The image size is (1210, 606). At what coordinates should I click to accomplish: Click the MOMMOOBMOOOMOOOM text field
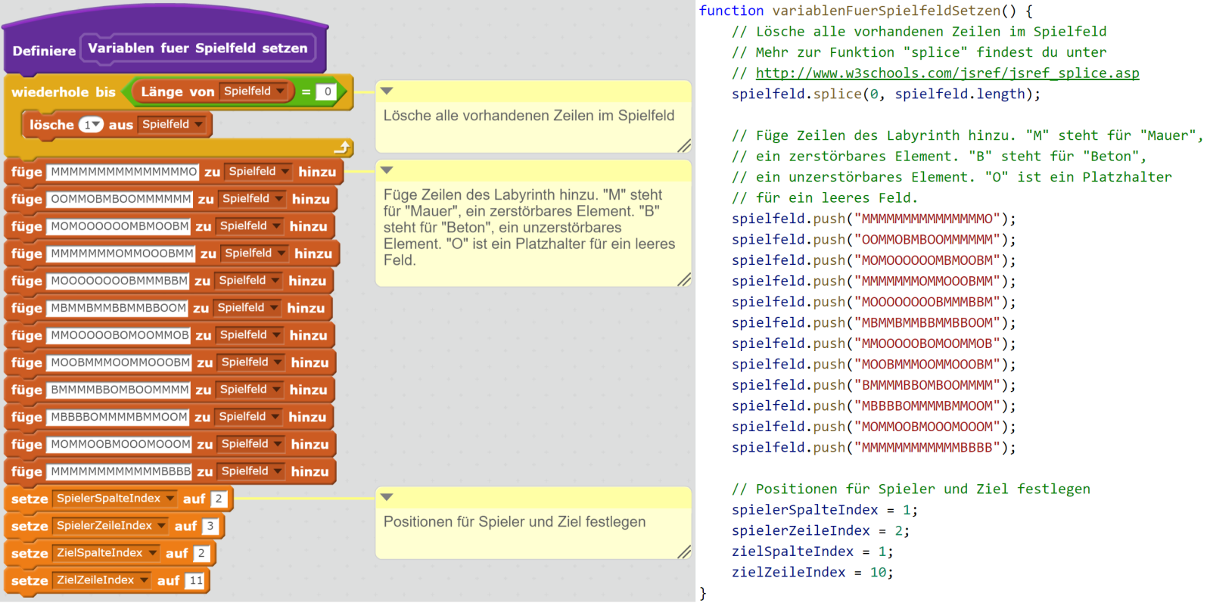[120, 444]
